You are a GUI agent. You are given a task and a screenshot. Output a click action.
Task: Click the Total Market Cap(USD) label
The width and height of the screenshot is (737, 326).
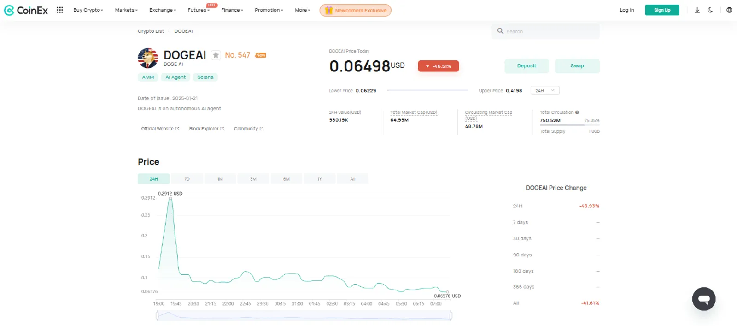pos(413,113)
